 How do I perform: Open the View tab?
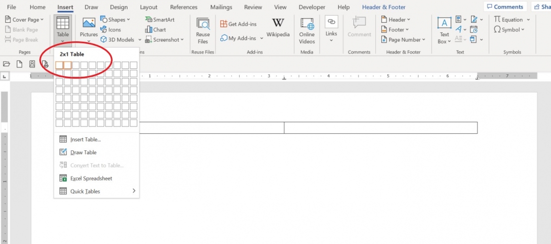click(x=280, y=7)
